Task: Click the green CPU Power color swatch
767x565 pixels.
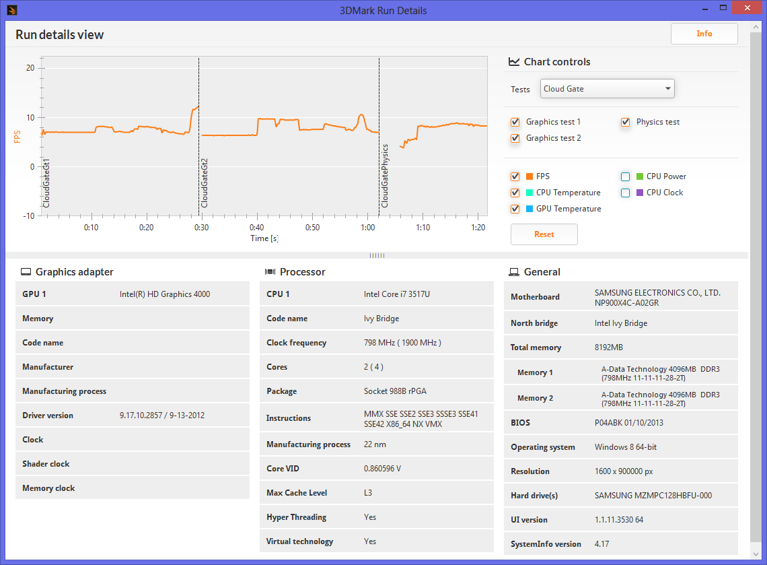Action: 640,176
